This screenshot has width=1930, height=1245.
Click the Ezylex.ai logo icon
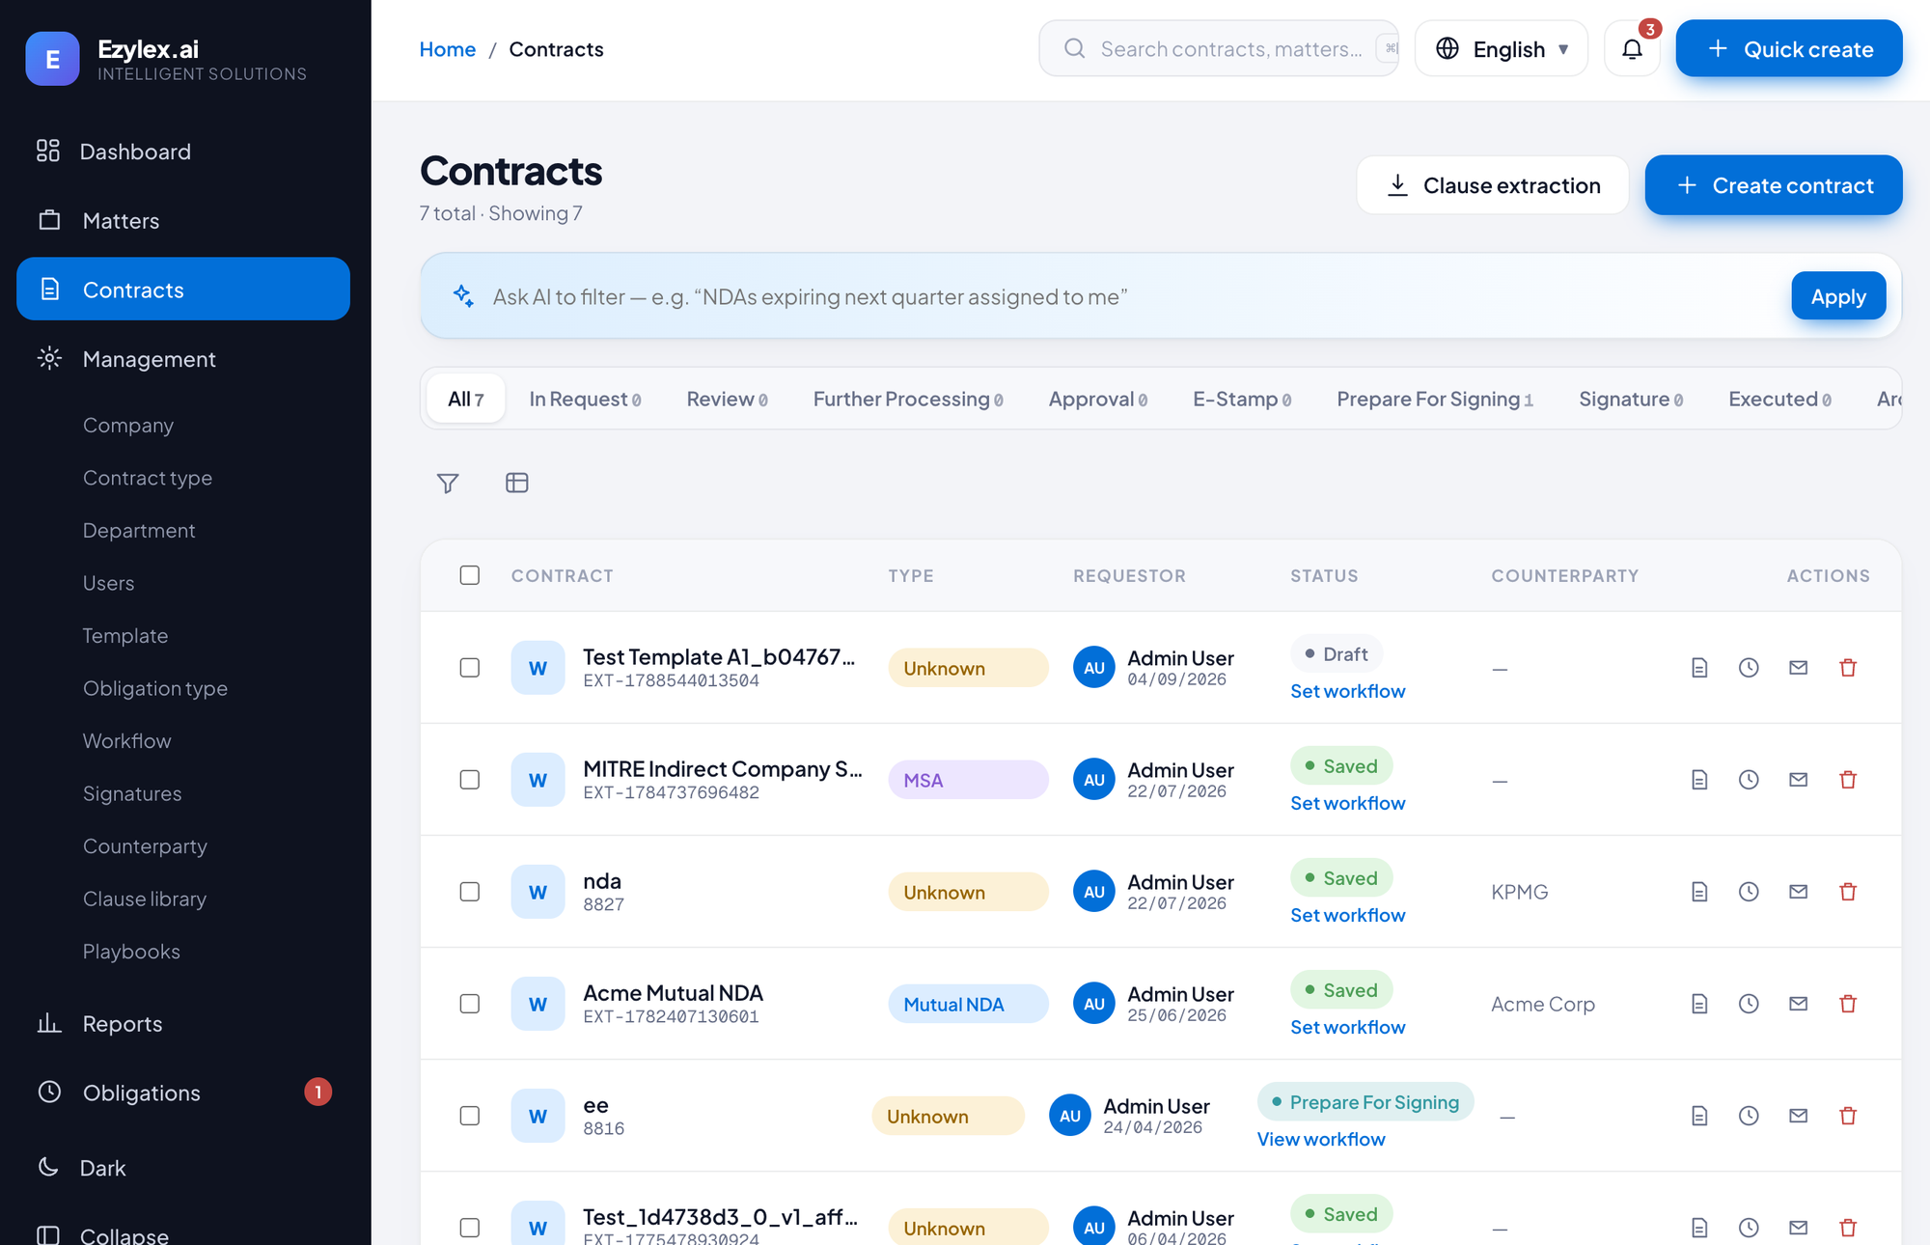(x=52, y=59)
